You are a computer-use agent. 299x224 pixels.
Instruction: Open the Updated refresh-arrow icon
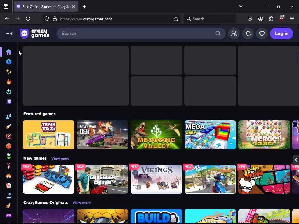pos(8,92)
